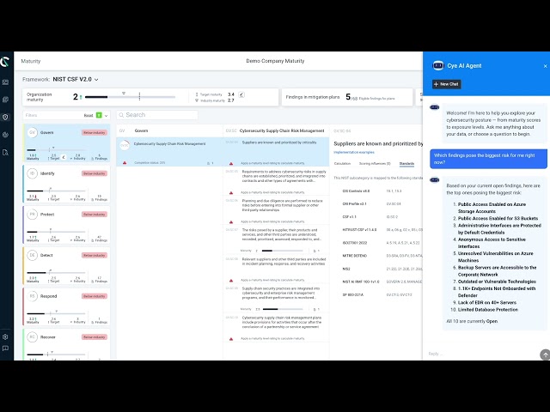Click the Organization maturity slider bar

pos(130,97)
